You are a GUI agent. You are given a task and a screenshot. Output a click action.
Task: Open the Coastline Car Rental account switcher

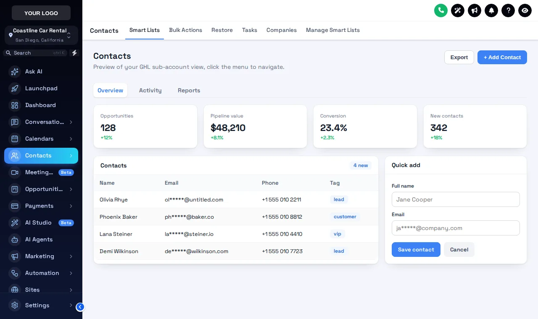pos(41,35)
